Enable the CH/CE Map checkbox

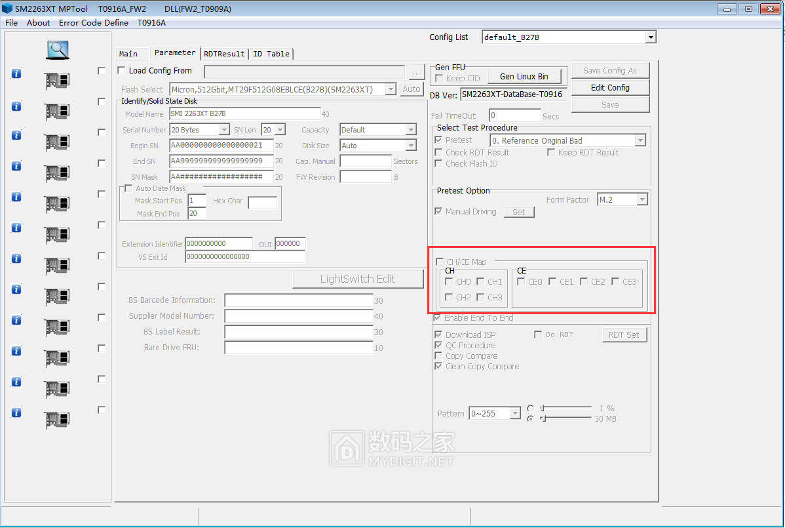click(440, 262)
